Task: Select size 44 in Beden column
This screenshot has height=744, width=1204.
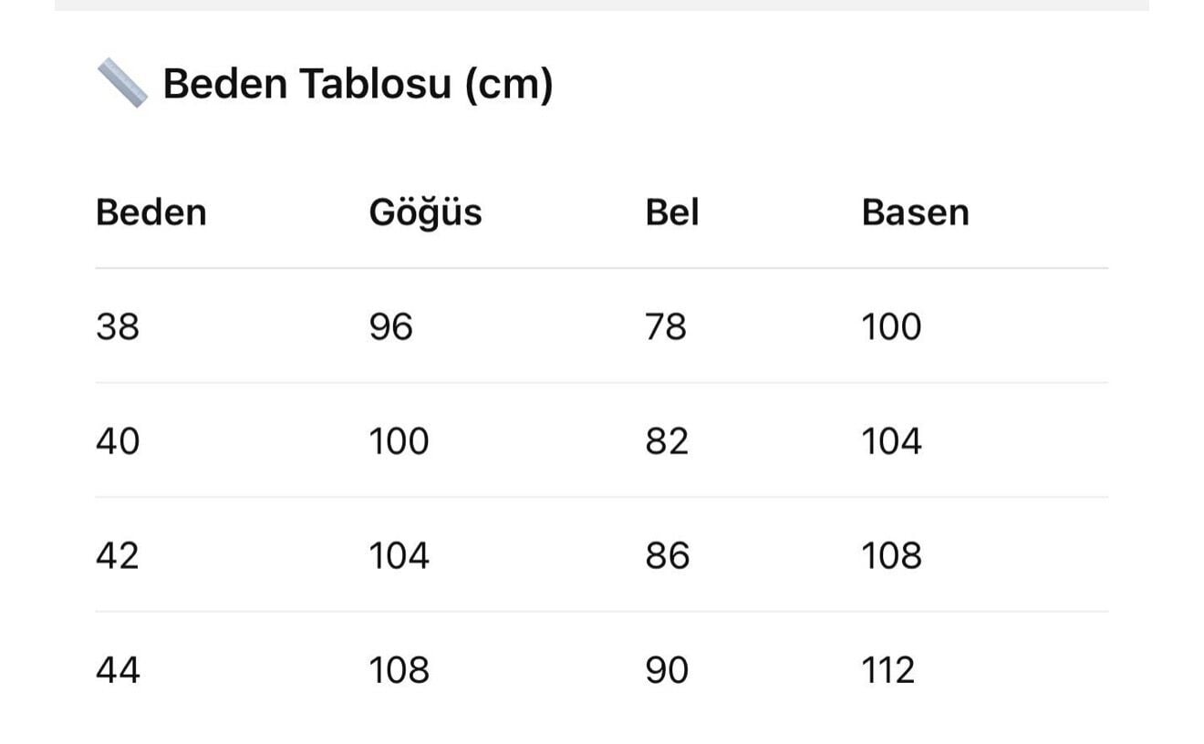Action: pyautogui.click(x=118, y=670)
